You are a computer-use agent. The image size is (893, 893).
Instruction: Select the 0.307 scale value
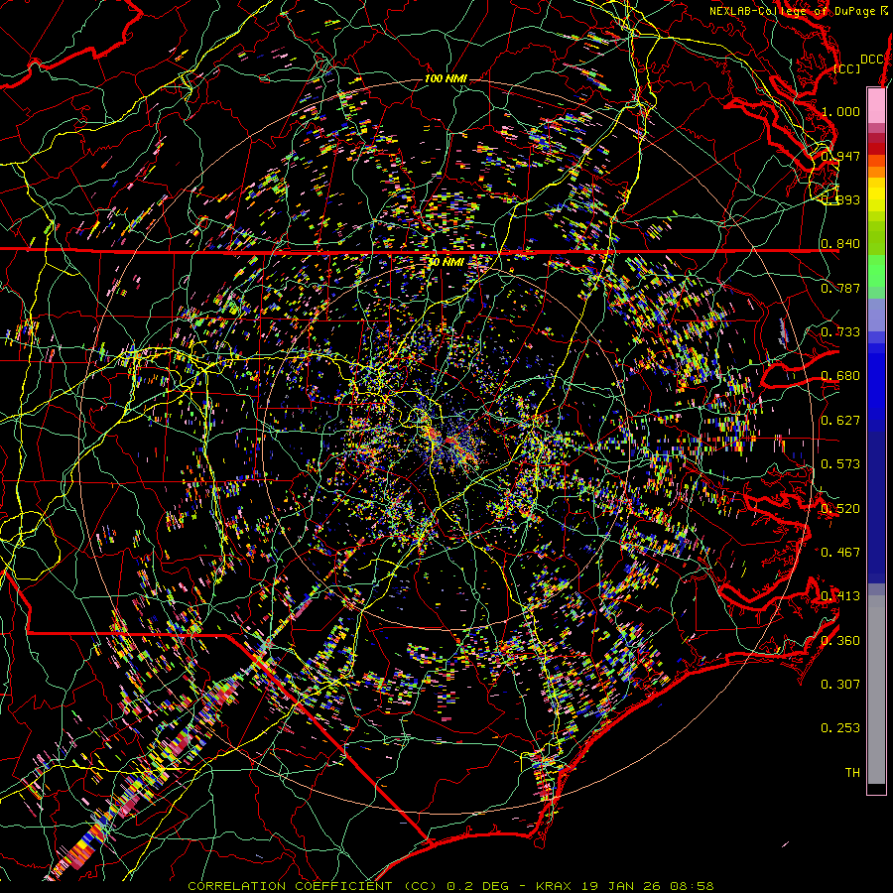840,685
